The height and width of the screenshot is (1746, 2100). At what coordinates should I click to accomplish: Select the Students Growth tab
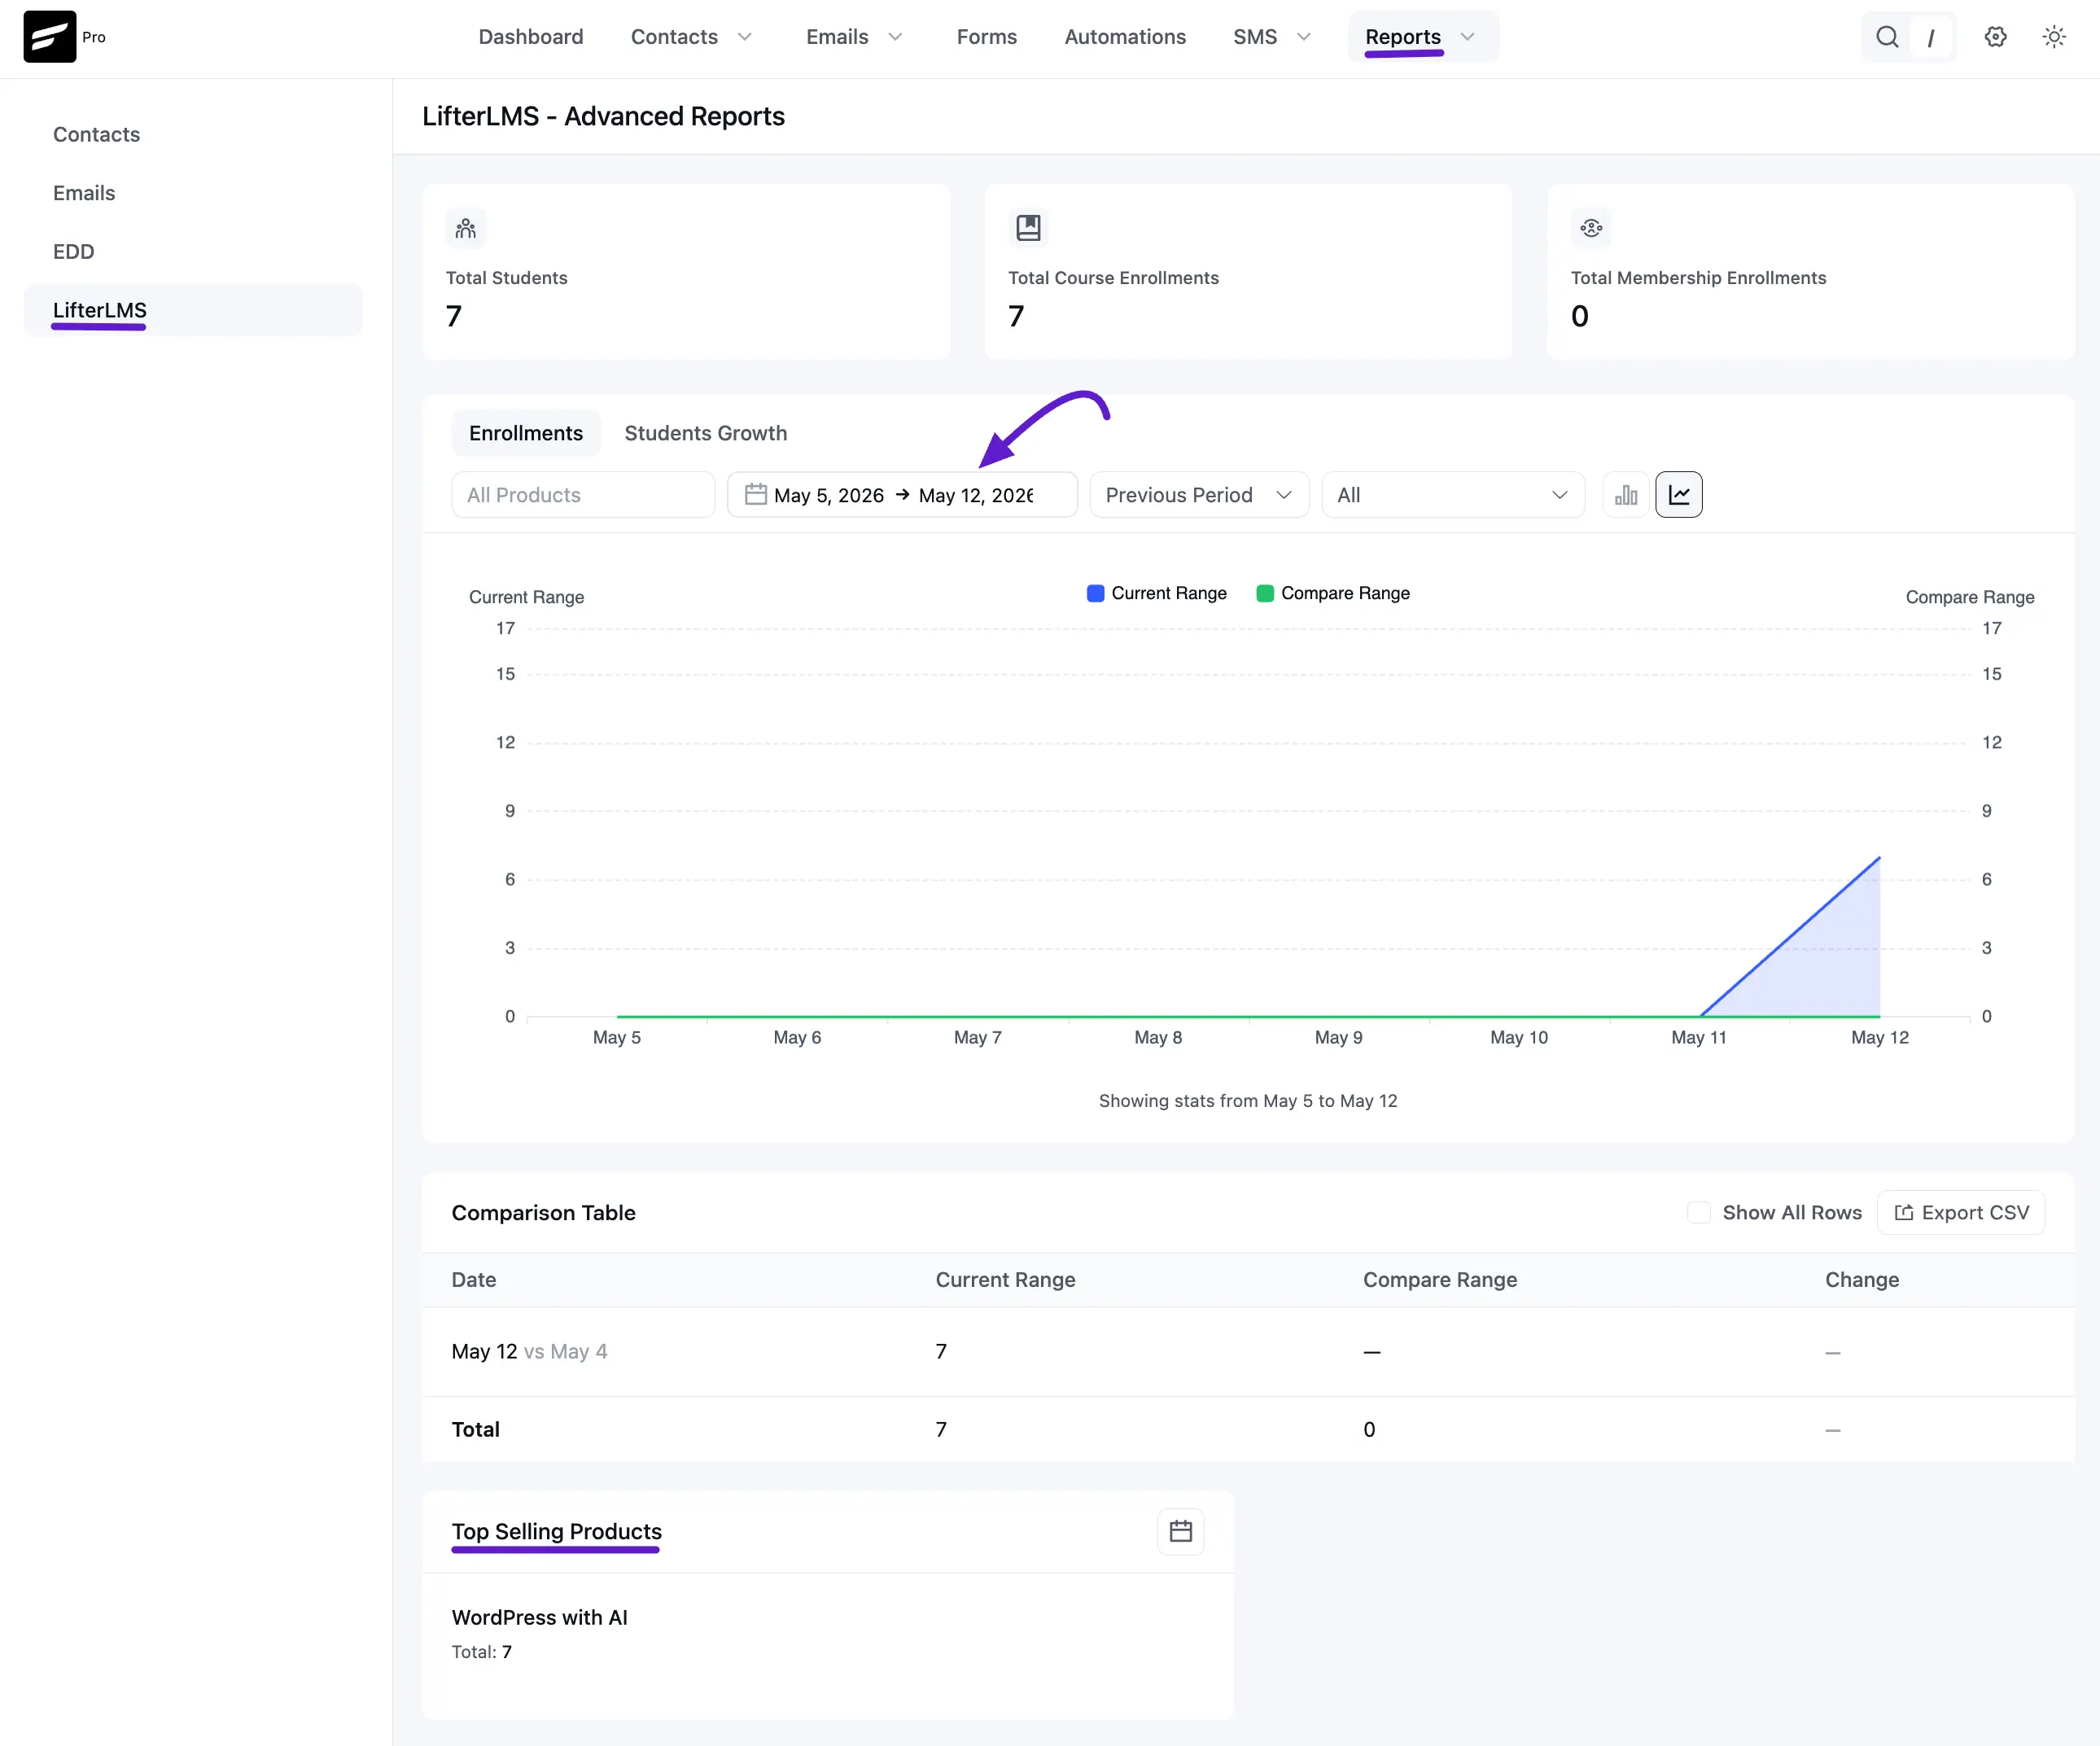coord(706,433)
